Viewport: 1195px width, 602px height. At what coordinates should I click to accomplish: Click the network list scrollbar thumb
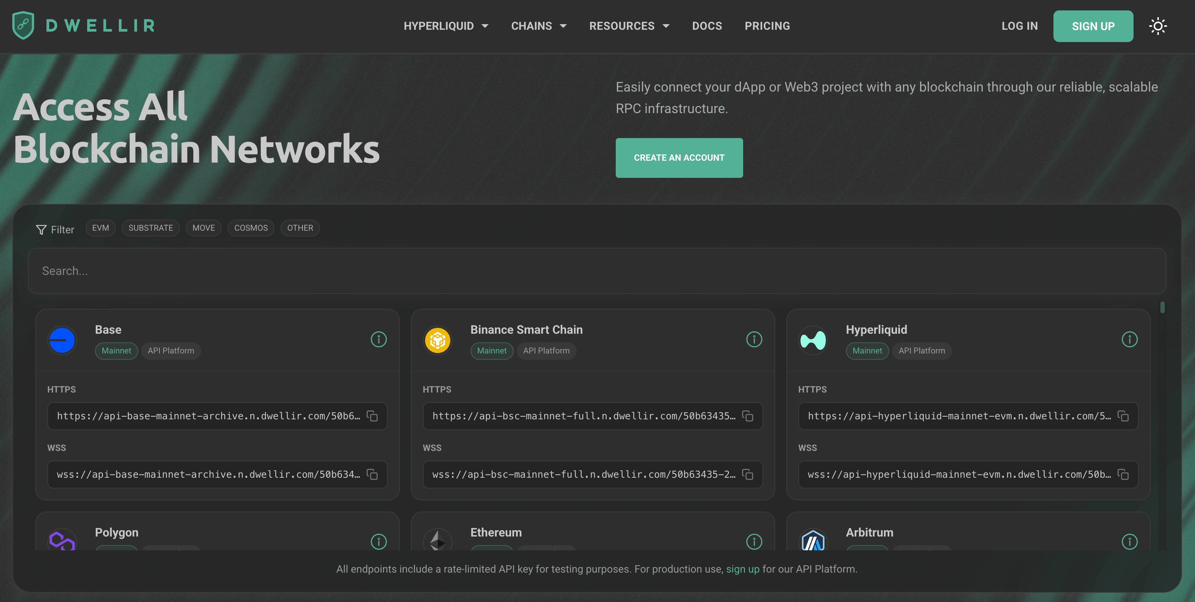1162,307
